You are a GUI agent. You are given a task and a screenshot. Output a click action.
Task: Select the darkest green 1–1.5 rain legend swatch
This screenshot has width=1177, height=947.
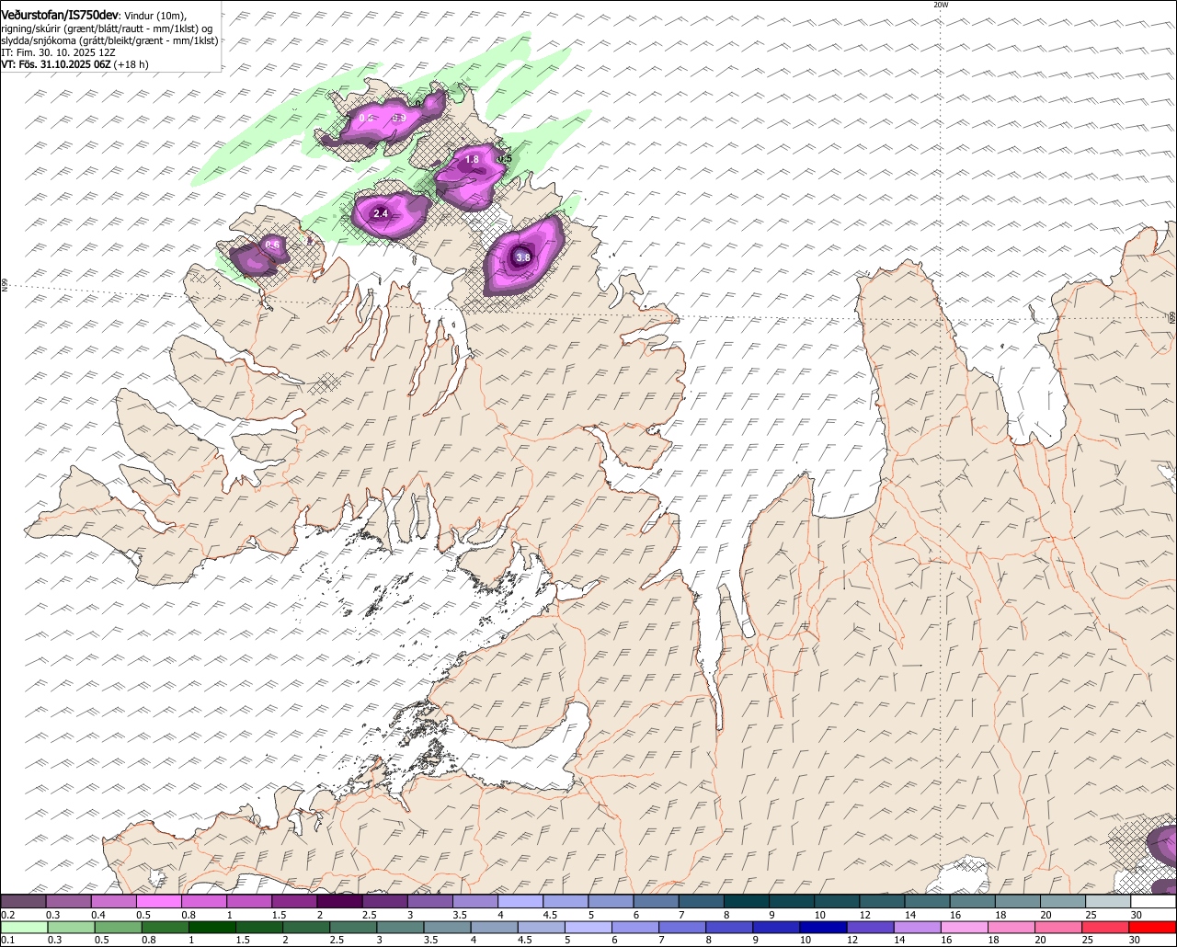point(212,927)
